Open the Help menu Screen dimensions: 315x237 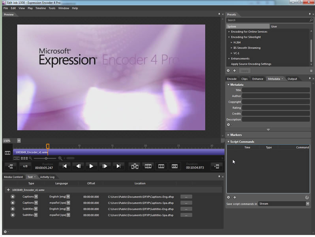coord(75,8)
